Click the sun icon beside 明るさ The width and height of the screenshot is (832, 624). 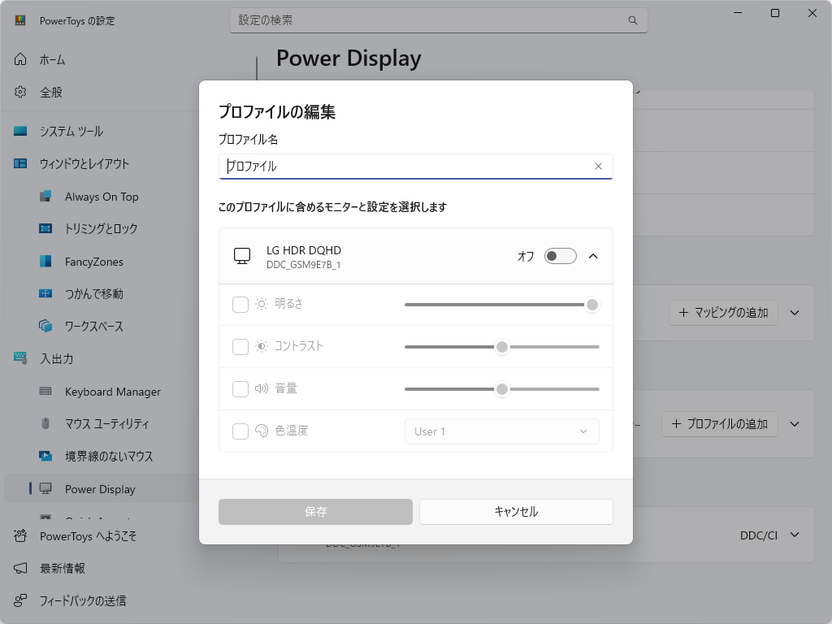tap(262, 304)
